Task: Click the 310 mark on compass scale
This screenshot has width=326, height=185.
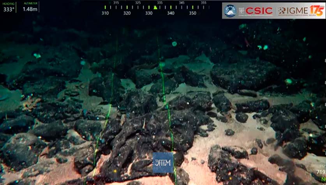Action: (x=105, y=13)
